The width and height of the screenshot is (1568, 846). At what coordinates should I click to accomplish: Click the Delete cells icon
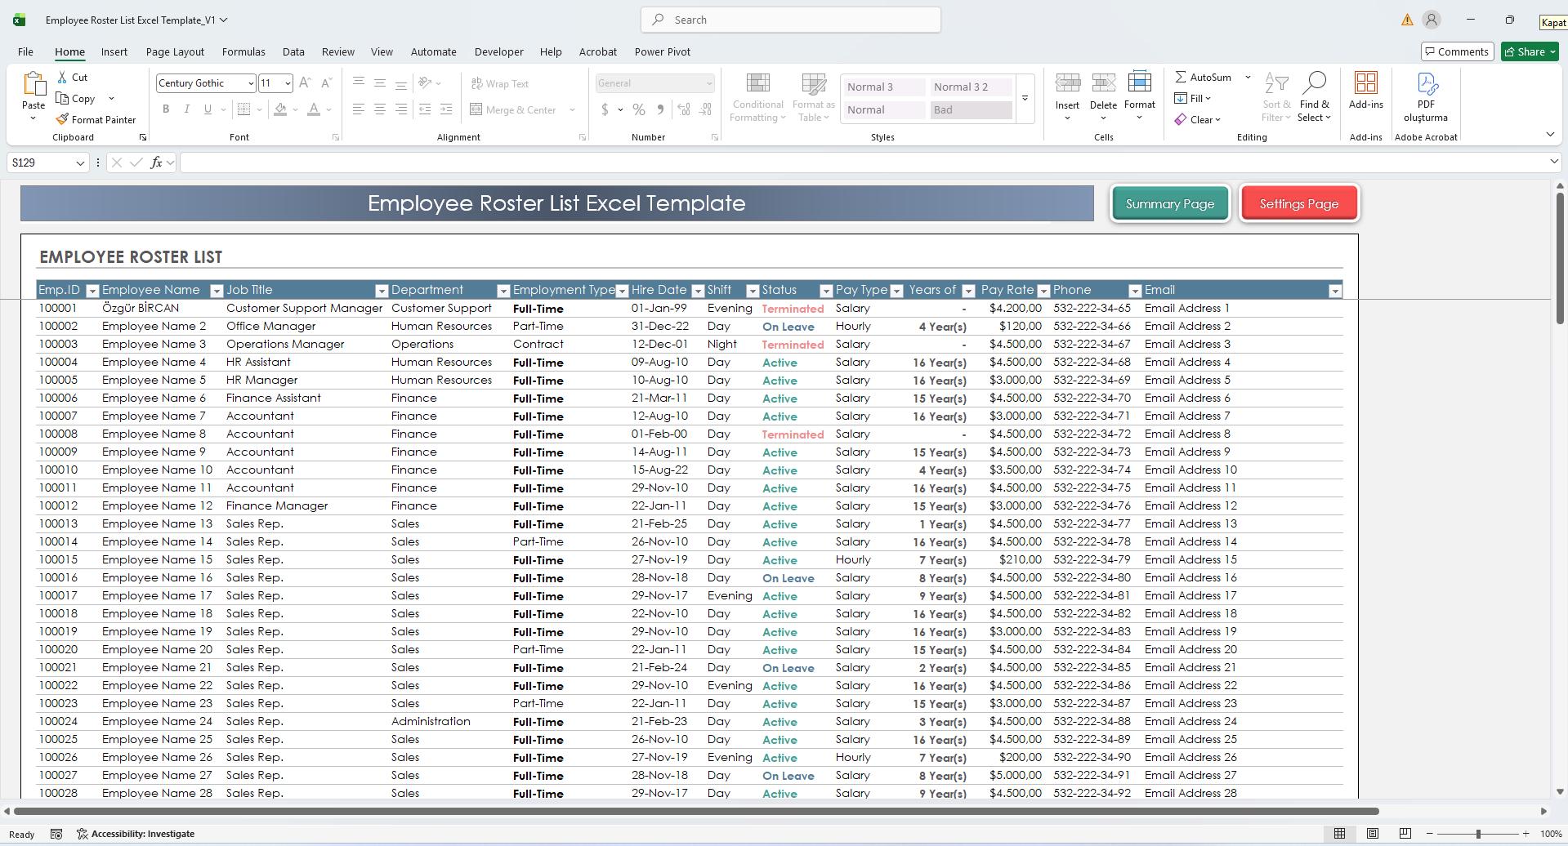pos(1103,82)
